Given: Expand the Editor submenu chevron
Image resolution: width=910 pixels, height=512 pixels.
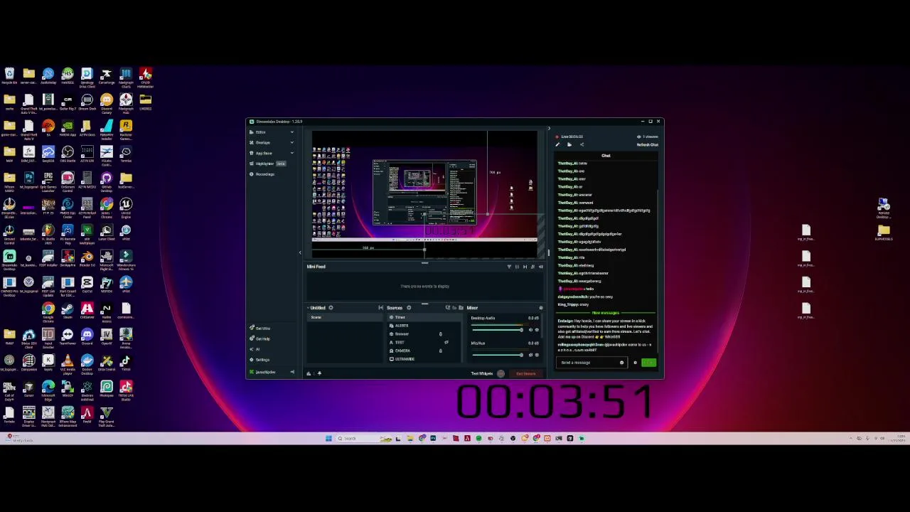Looking at the screenshot, I should [291, 132].
